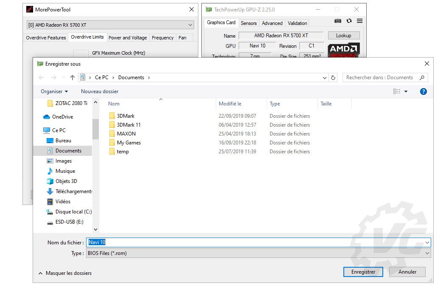Image resolution: width=443 pixels, height=288 pixels.
Task: Open the 3DMark 11 folder
Action: (x=128, y=125)
